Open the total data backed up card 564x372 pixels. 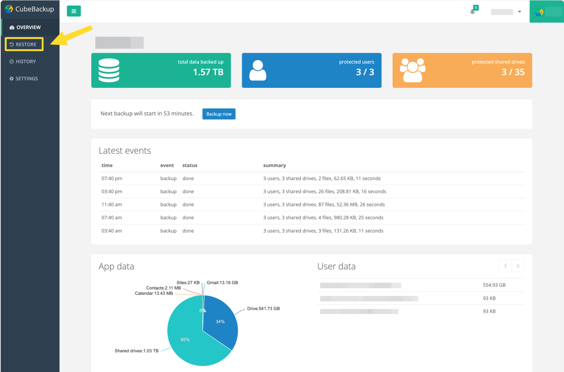[x=161, y=70]
